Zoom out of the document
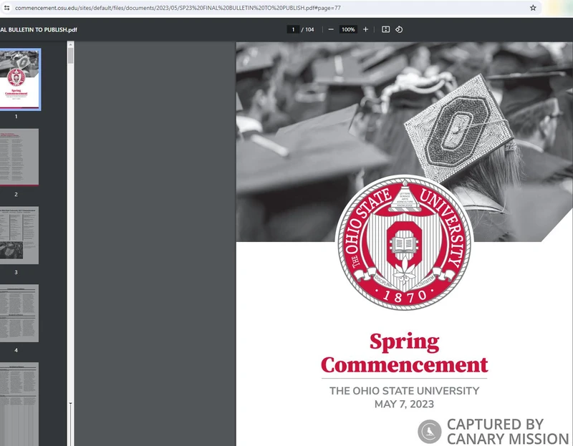 coord(330,29)
